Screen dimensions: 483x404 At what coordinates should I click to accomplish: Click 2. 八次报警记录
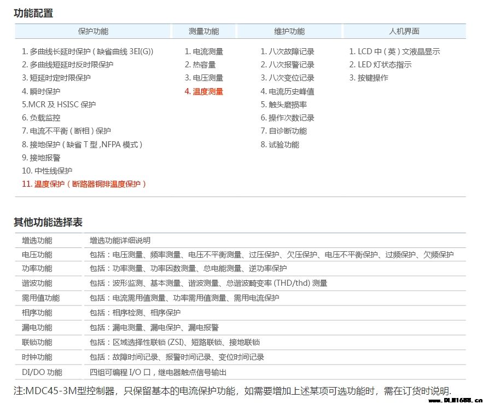(x=287, y=65)
